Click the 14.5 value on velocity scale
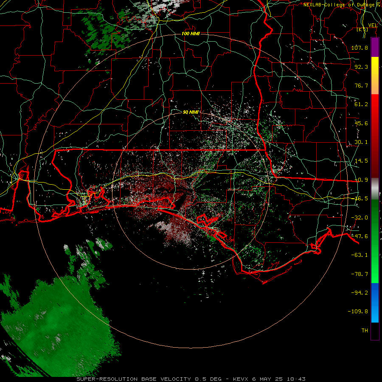Viewport: 382px width, 382px height. [x=361, y=161]
